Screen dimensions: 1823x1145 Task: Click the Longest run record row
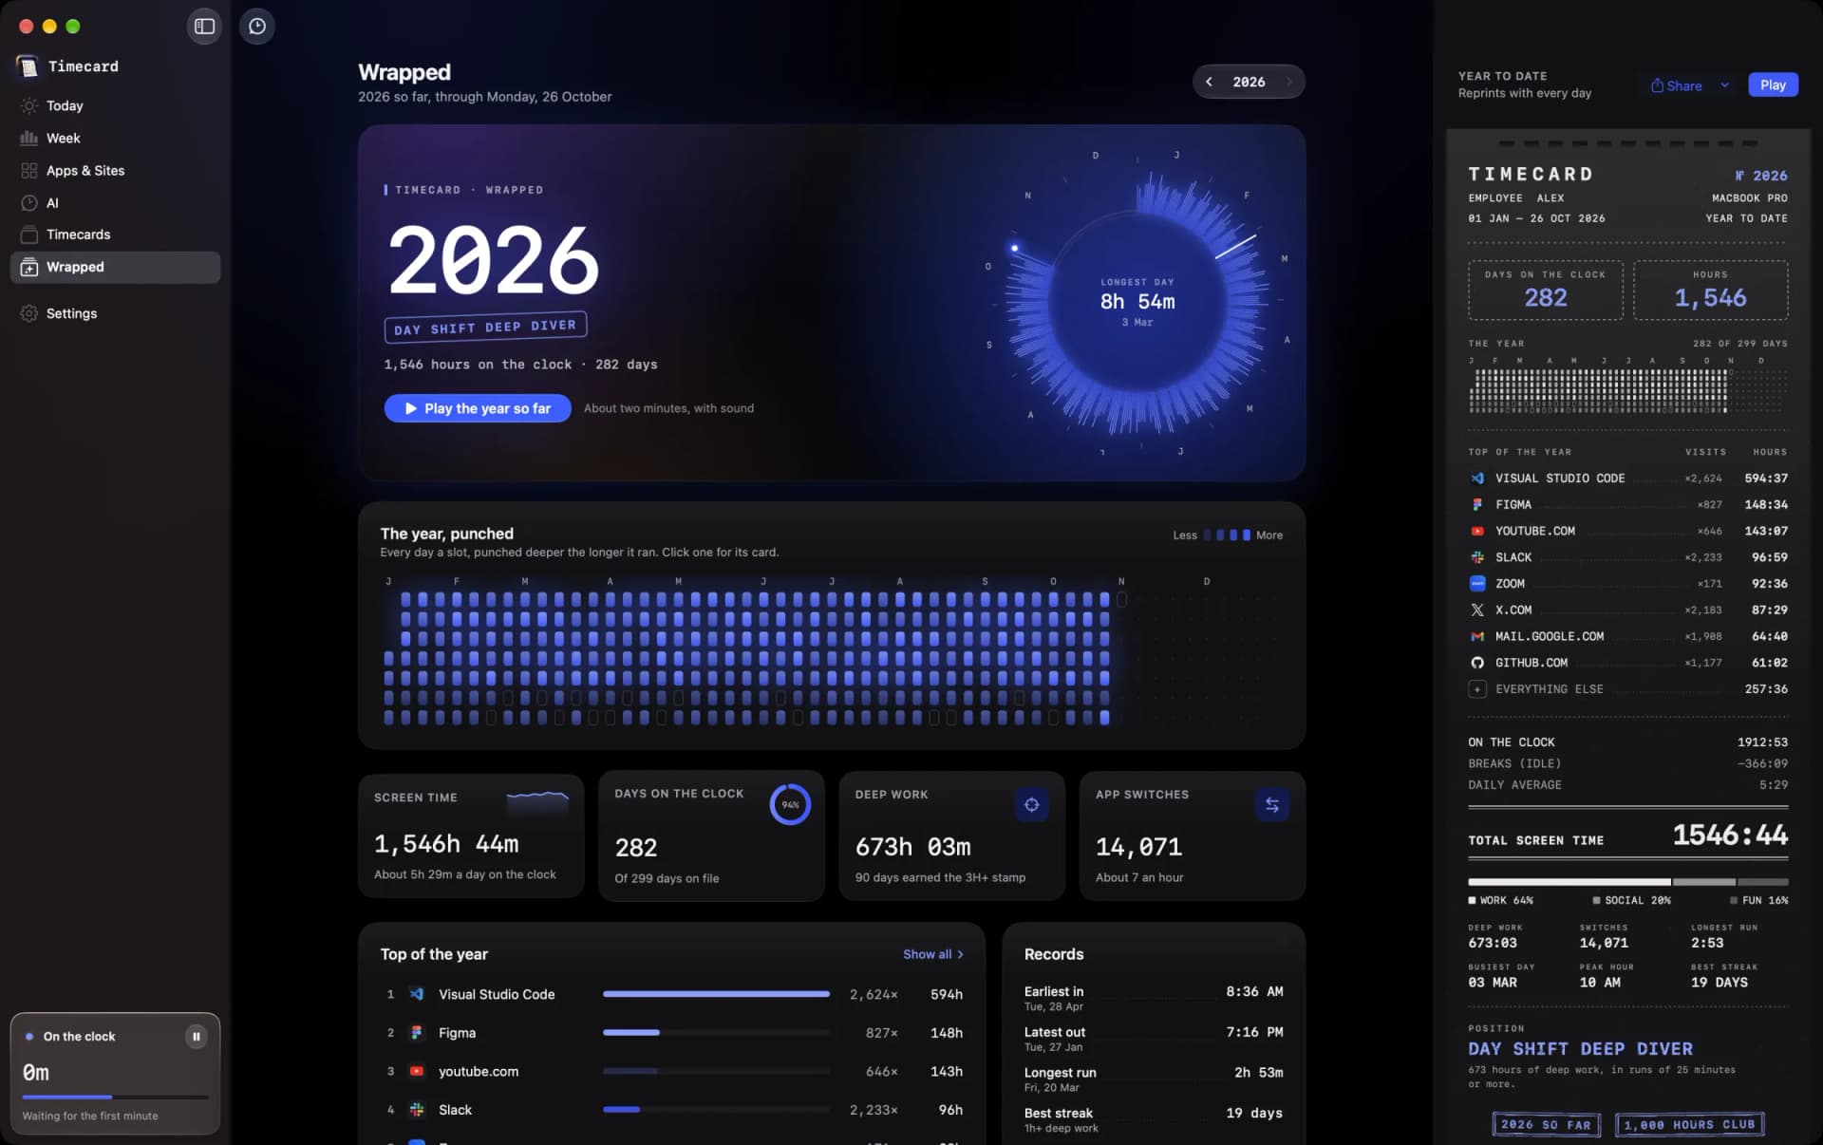pyautogui.click(x=1153, y=1079)
